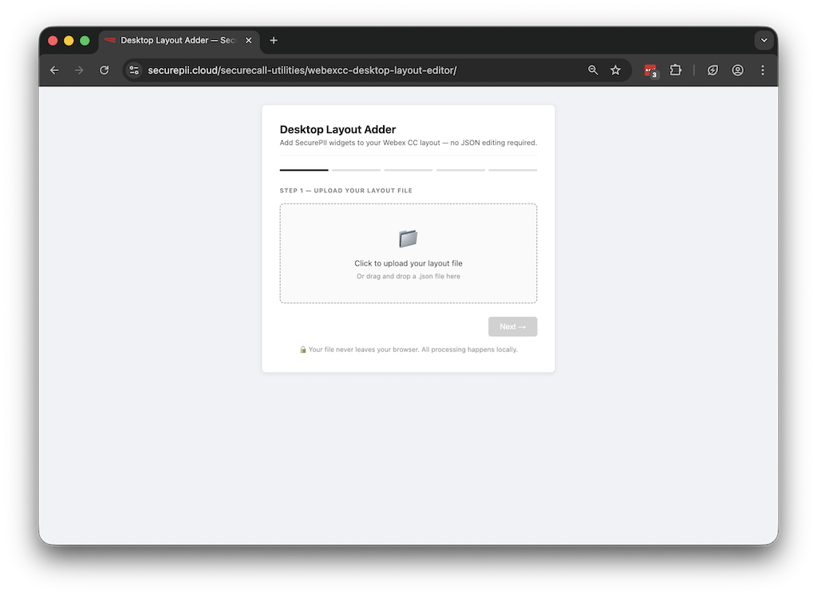Open the Chrome profile avatar icon
The image size is (817, 596).
pos(738,70)
